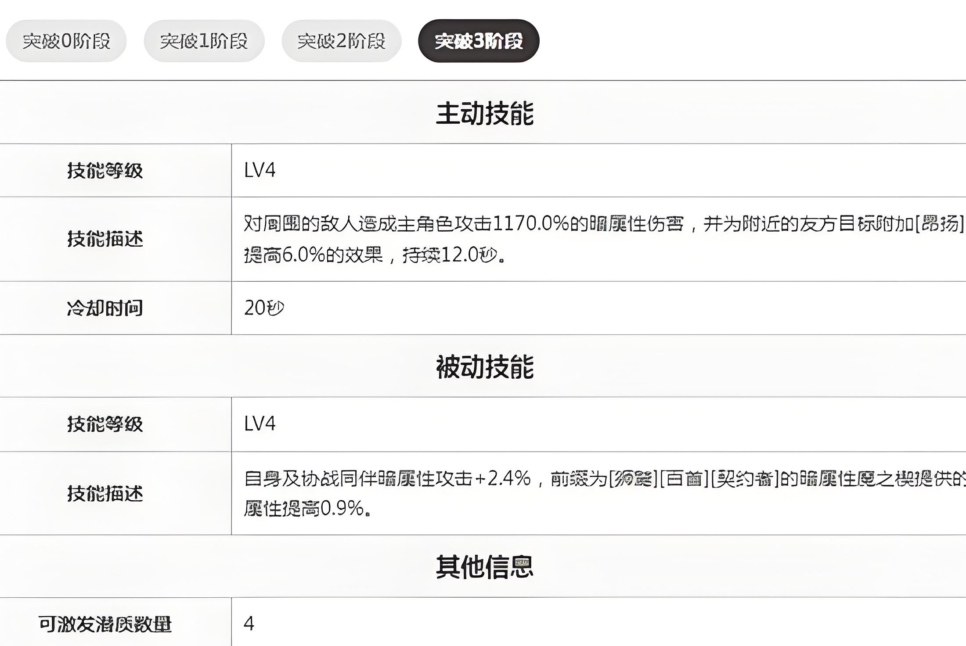This screenshot has height=646, width=966.
Task: Click LV4 value in 主动技能 section
Action: click(x=260, y=170)
